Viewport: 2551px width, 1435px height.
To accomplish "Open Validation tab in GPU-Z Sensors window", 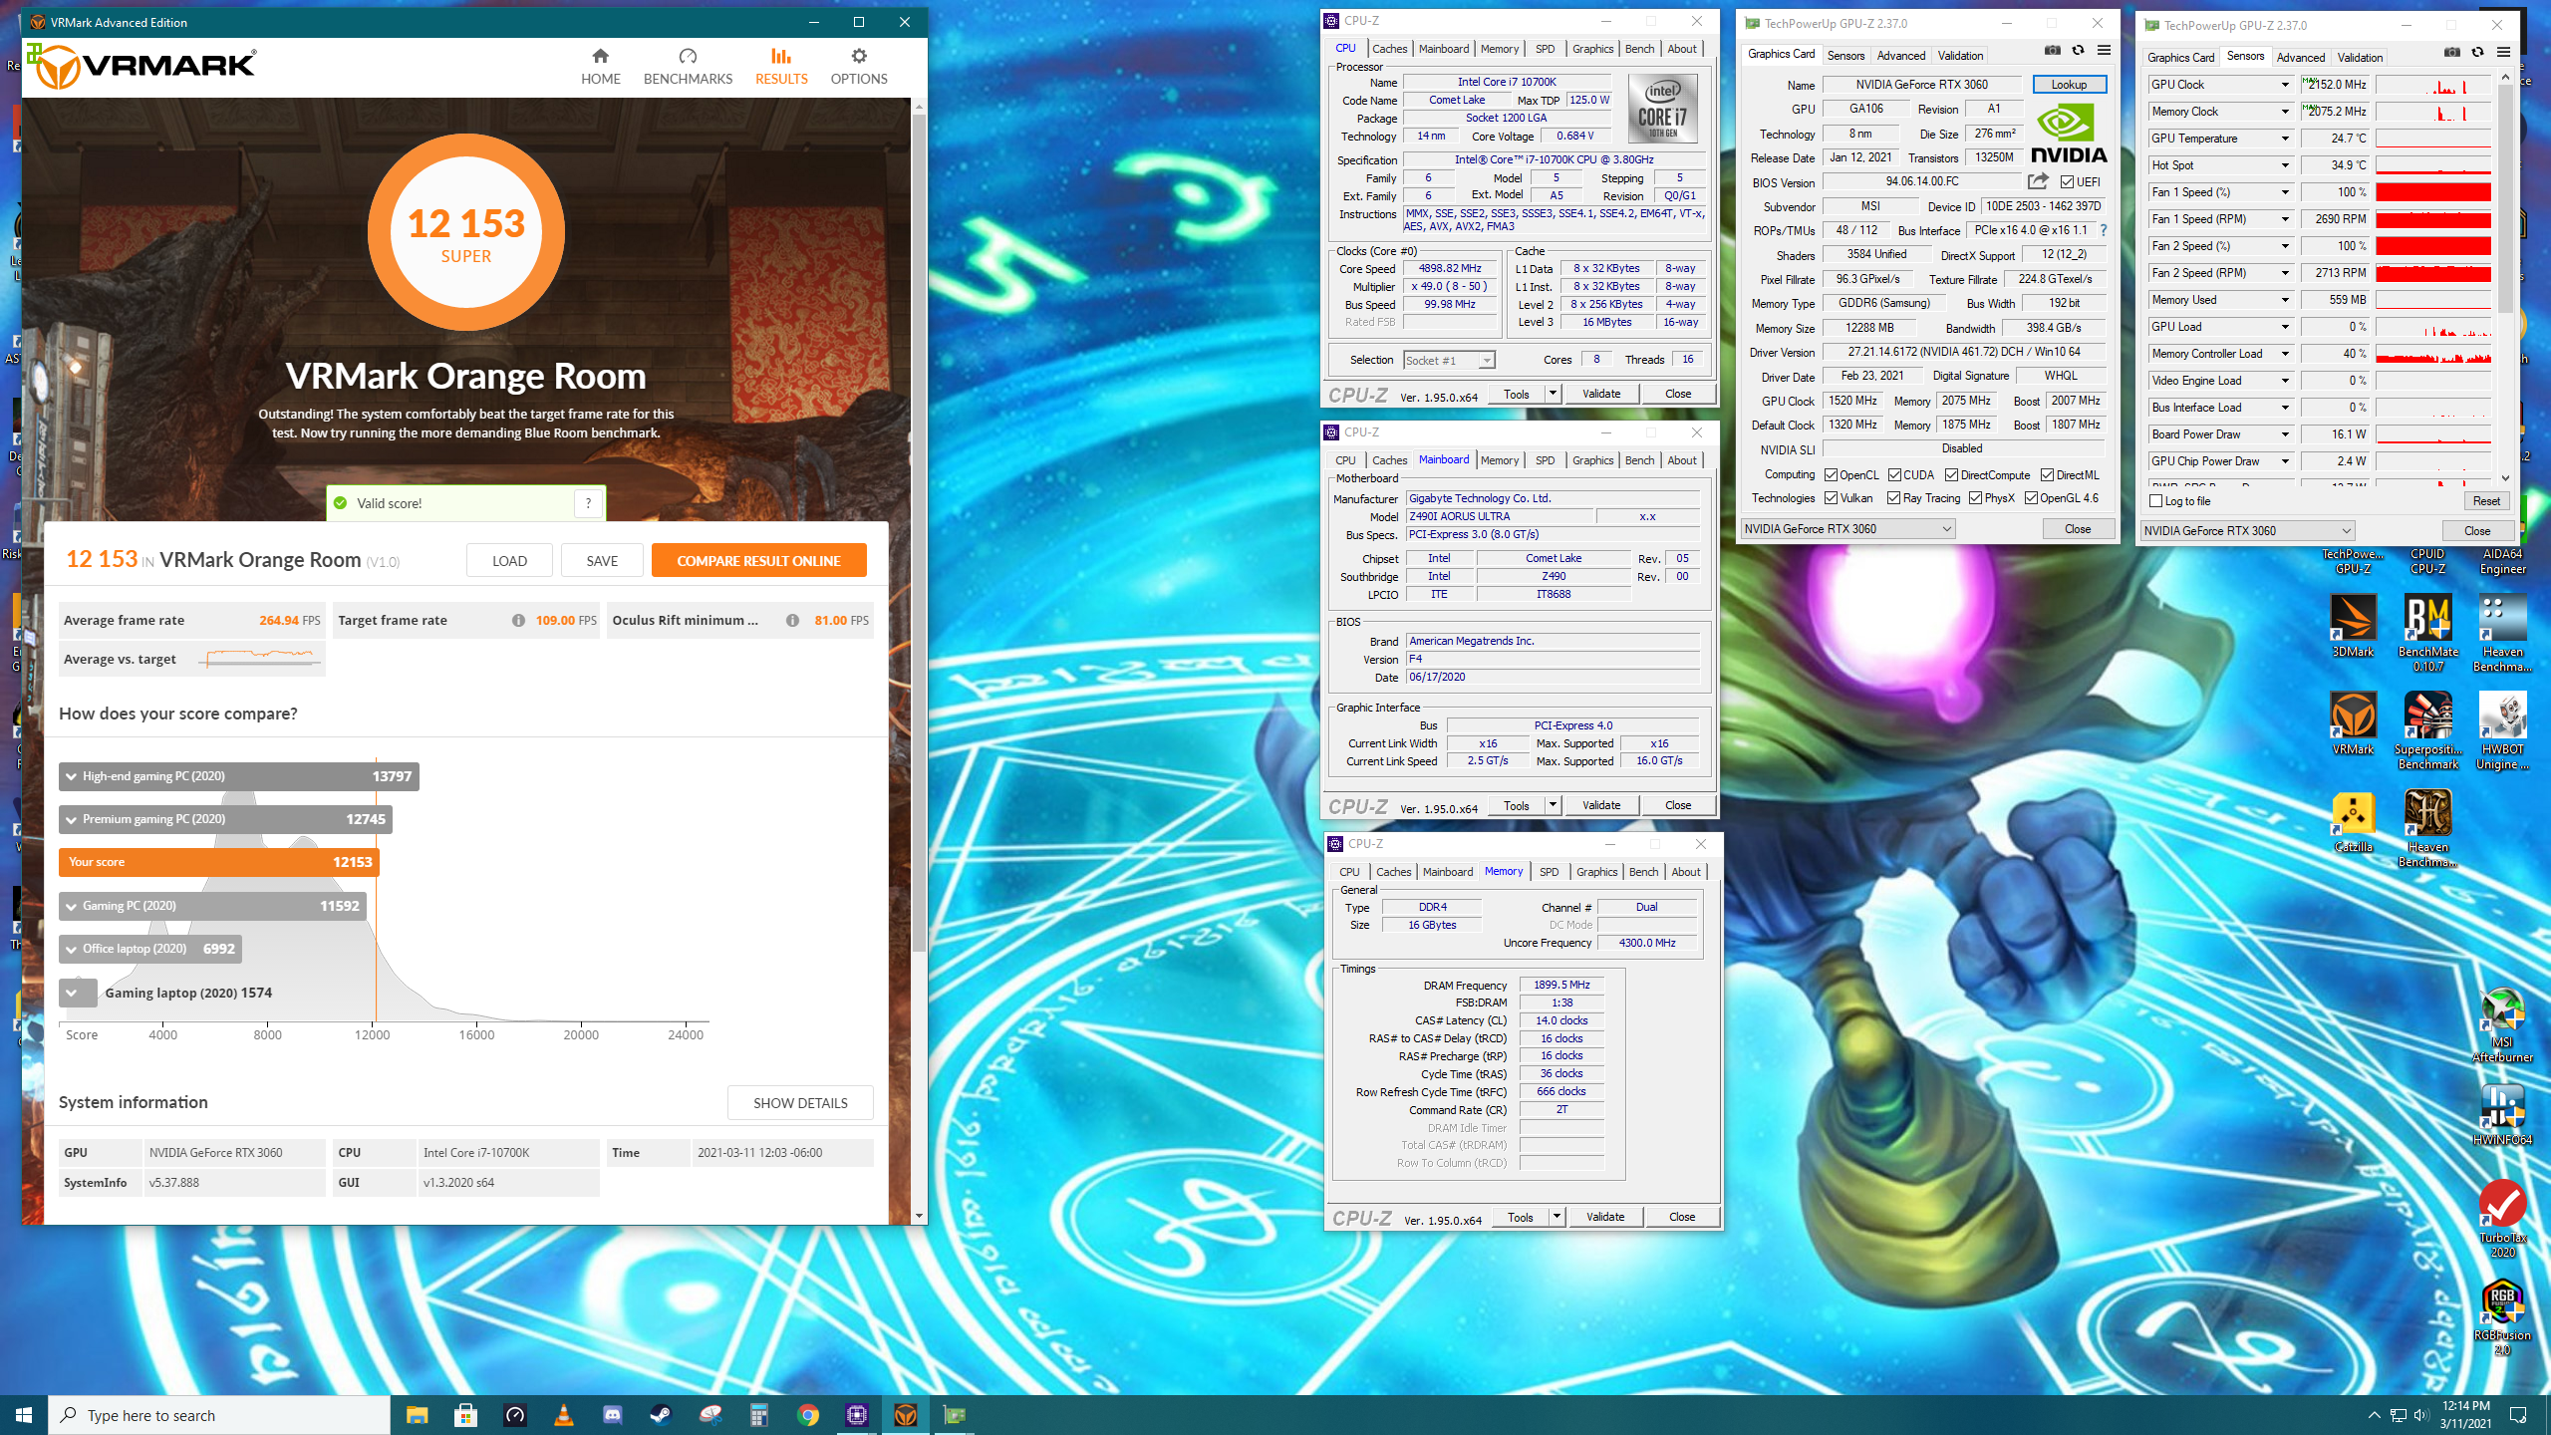I will click(x=2360, y=58).
